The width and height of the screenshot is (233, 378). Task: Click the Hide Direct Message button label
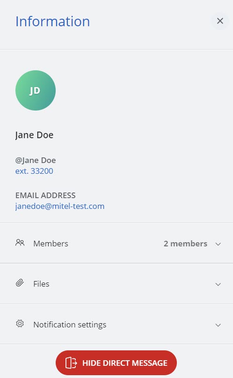click(124, 363)
